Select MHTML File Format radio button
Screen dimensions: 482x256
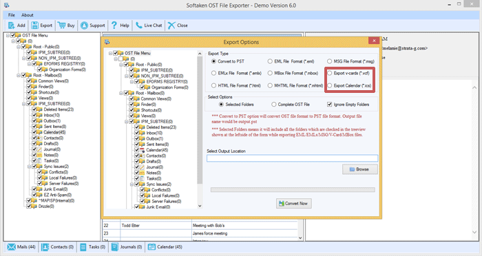[270, 85]
